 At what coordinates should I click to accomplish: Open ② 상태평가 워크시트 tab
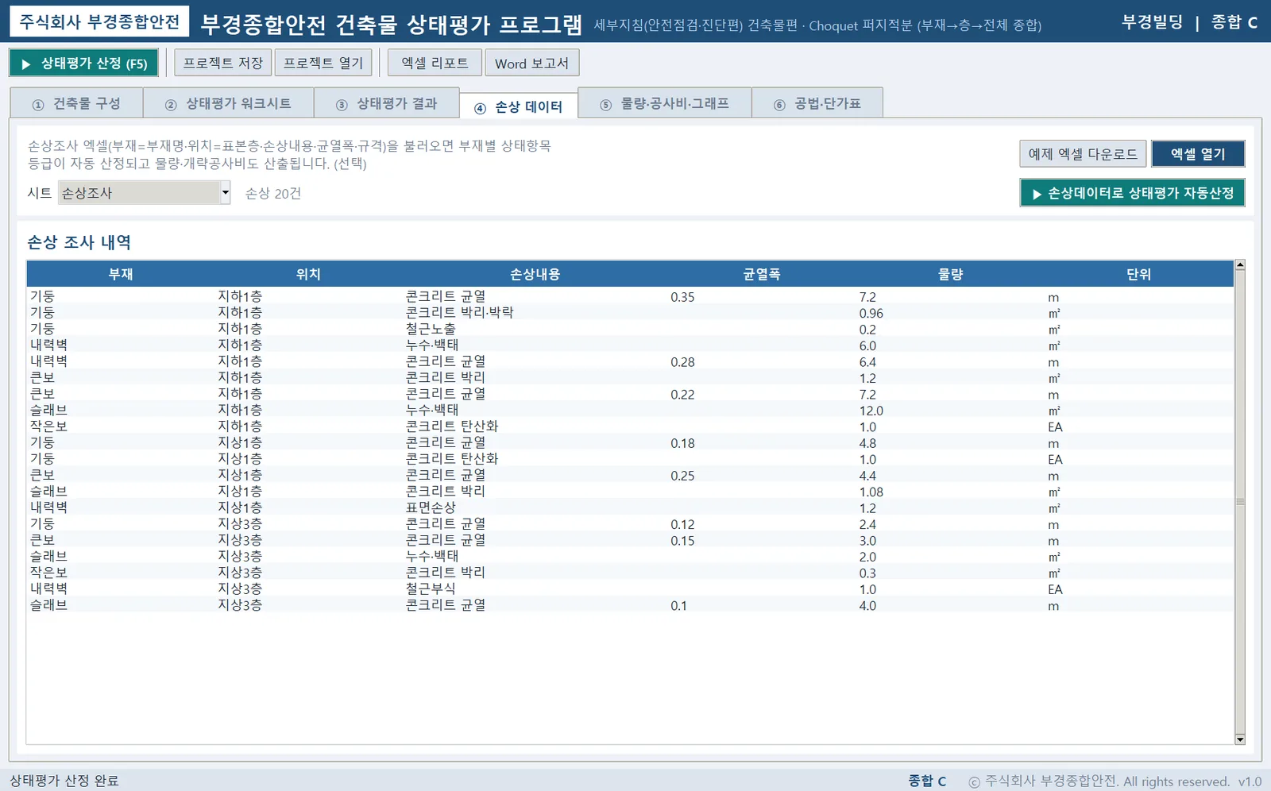click(x=229, y=103)
